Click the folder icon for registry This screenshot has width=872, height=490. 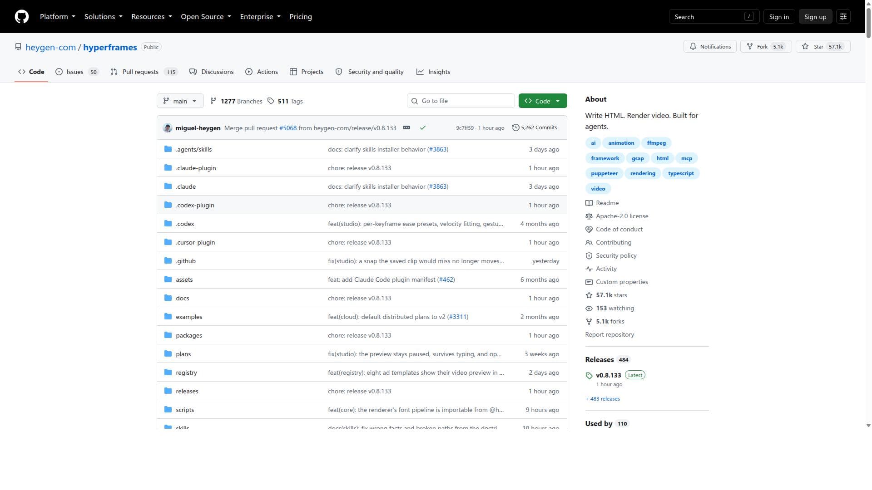168,372
